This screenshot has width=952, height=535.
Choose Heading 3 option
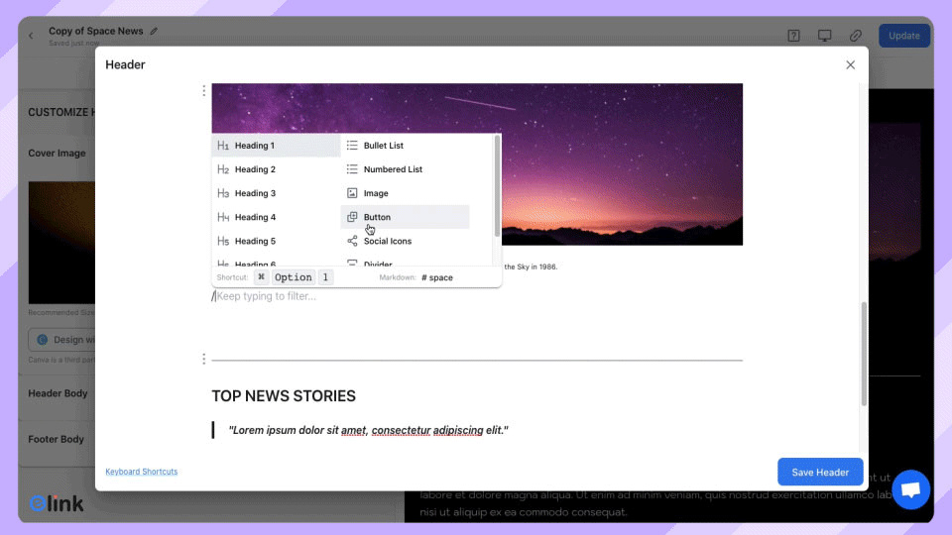tap(276, 193)
